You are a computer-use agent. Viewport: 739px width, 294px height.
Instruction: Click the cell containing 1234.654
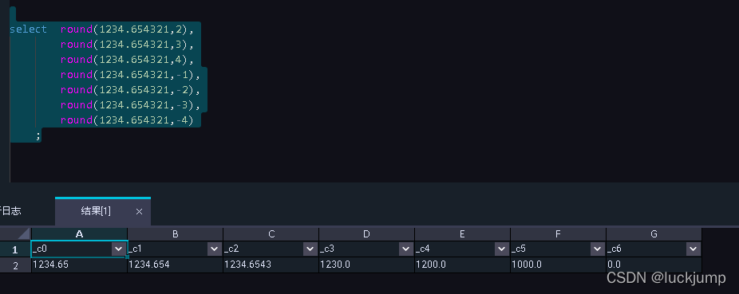(x=176, y=265)
